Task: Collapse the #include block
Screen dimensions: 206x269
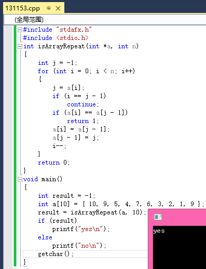Action: [x=20, y=30]
